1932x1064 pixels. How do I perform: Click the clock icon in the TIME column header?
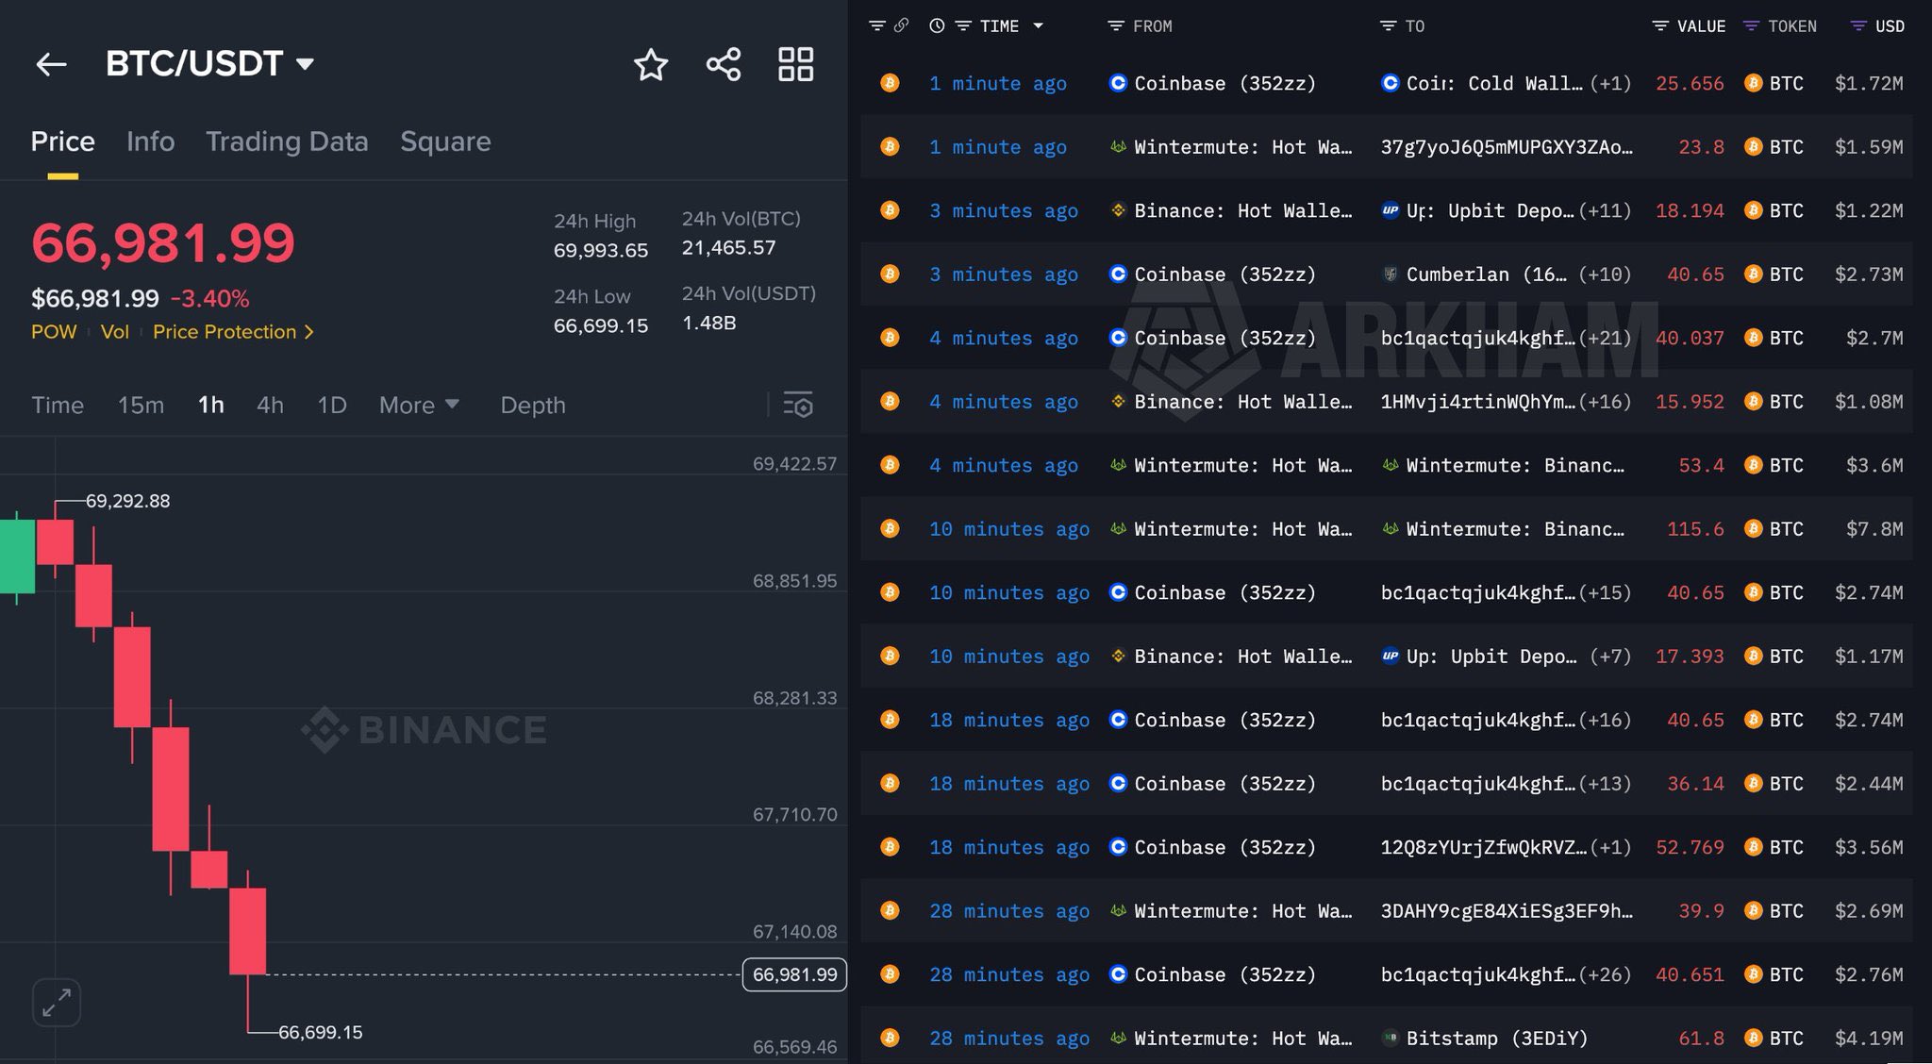tap(936, 25)
